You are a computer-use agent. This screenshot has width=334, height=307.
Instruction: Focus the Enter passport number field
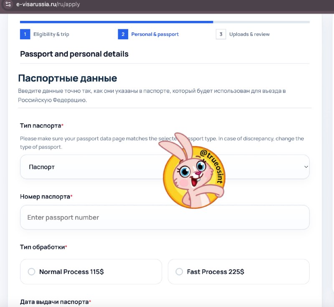[x=164, y=217]
